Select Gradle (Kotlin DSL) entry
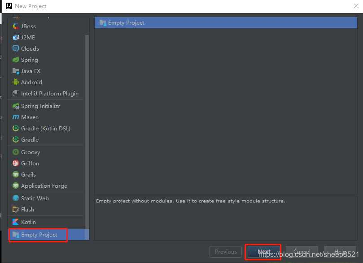The width and height of the screenshot is (363, 263). point(47,128)
